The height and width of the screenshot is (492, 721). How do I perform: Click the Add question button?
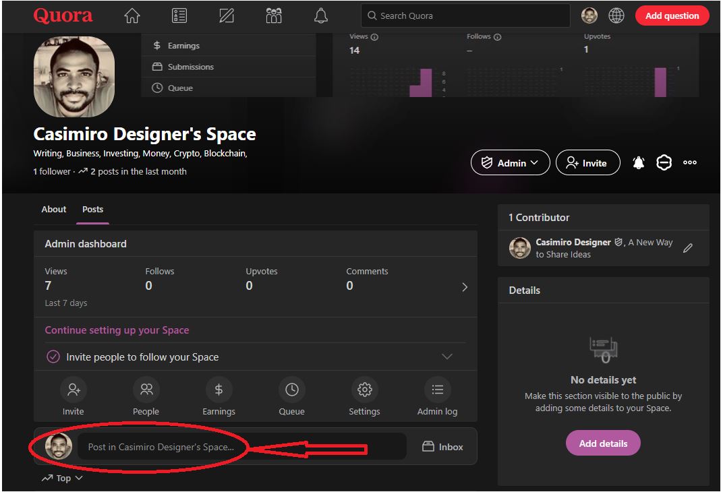tap(672, 16)
